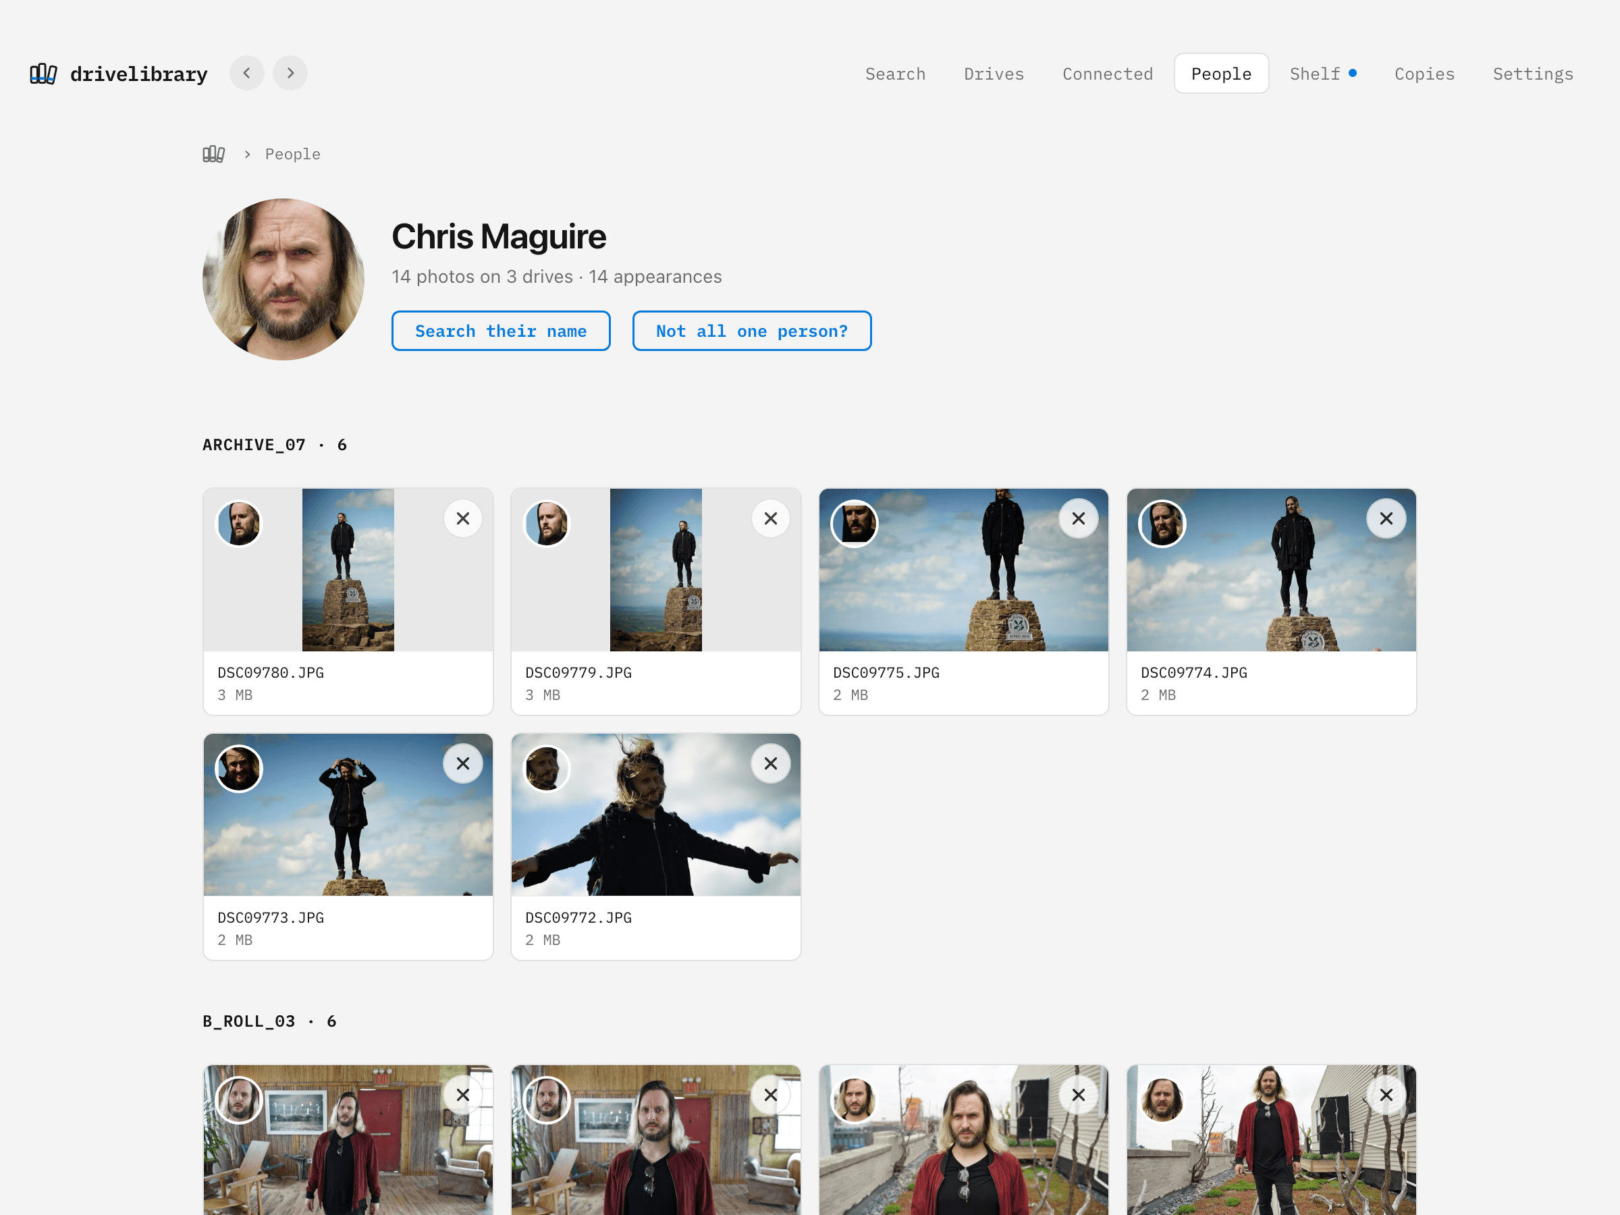Image resolution: width=1620 pixels, height=1215 pixels.
Task: Click the DSC09775.JPG file name
Action: (886, 673)
